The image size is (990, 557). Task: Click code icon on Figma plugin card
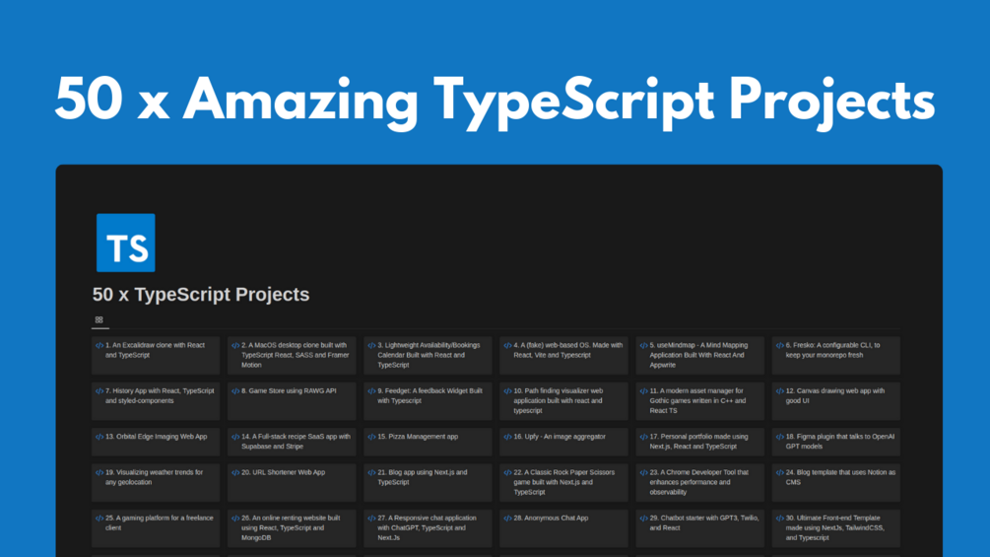780,437
